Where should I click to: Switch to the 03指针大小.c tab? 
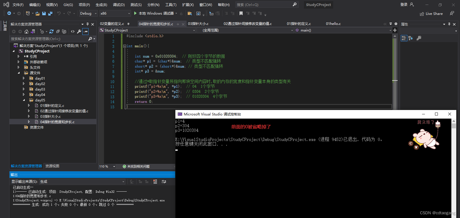point(198,24)
